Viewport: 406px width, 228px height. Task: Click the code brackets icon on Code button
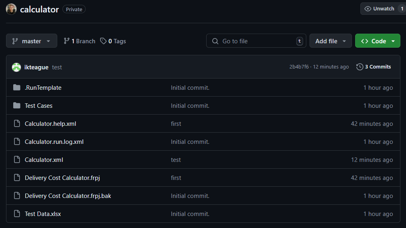pos(365,41)
